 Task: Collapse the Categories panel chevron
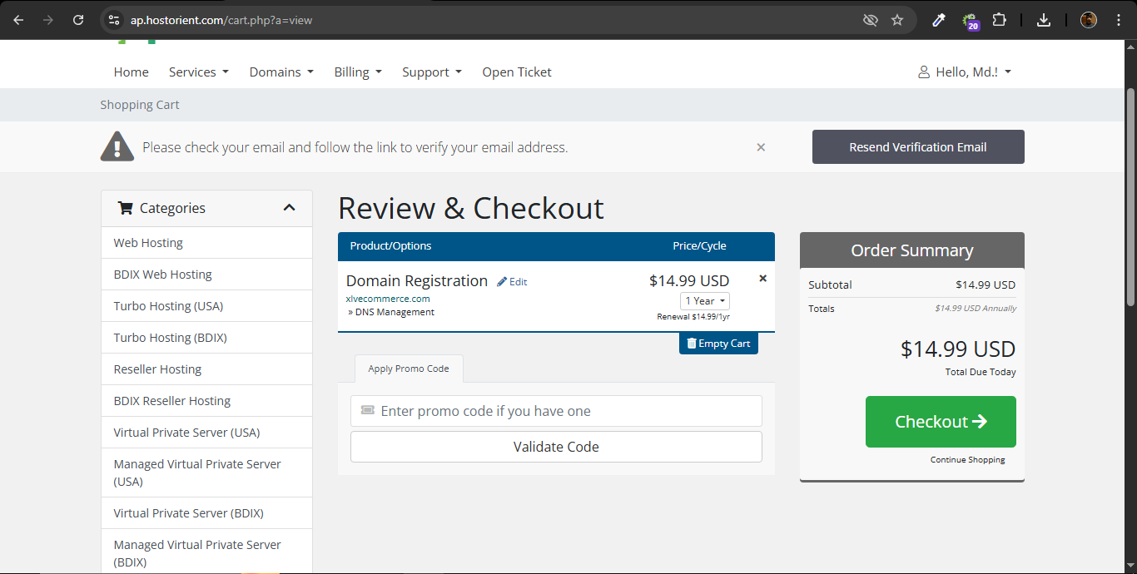coord(289,208)
